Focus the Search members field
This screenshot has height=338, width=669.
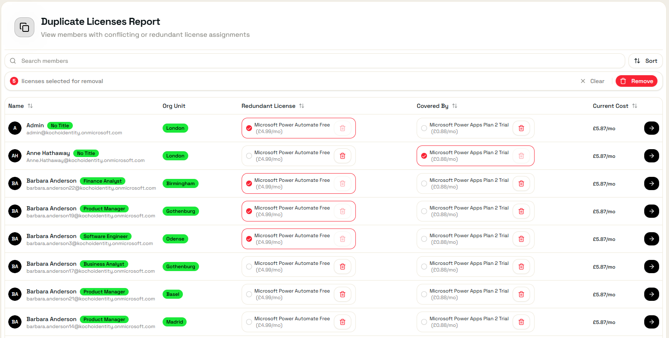(315, 61)
